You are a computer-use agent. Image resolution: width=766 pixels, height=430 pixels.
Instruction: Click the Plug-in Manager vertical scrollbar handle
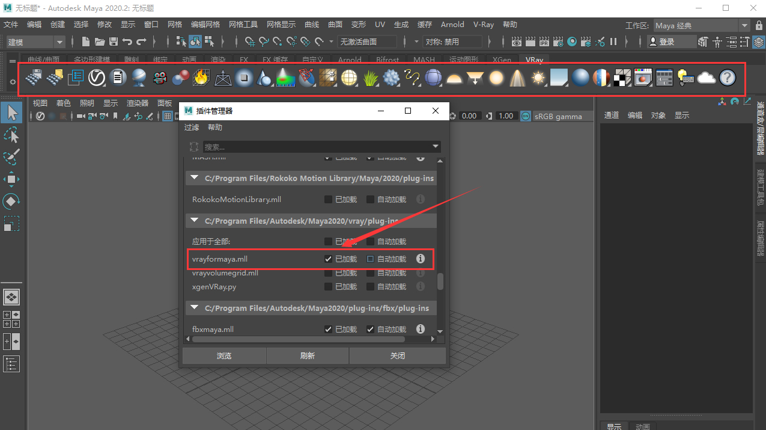(x=440, y=282)
